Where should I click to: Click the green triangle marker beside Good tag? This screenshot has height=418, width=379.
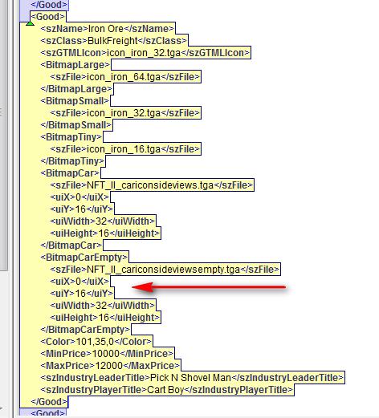pos(30,24)
